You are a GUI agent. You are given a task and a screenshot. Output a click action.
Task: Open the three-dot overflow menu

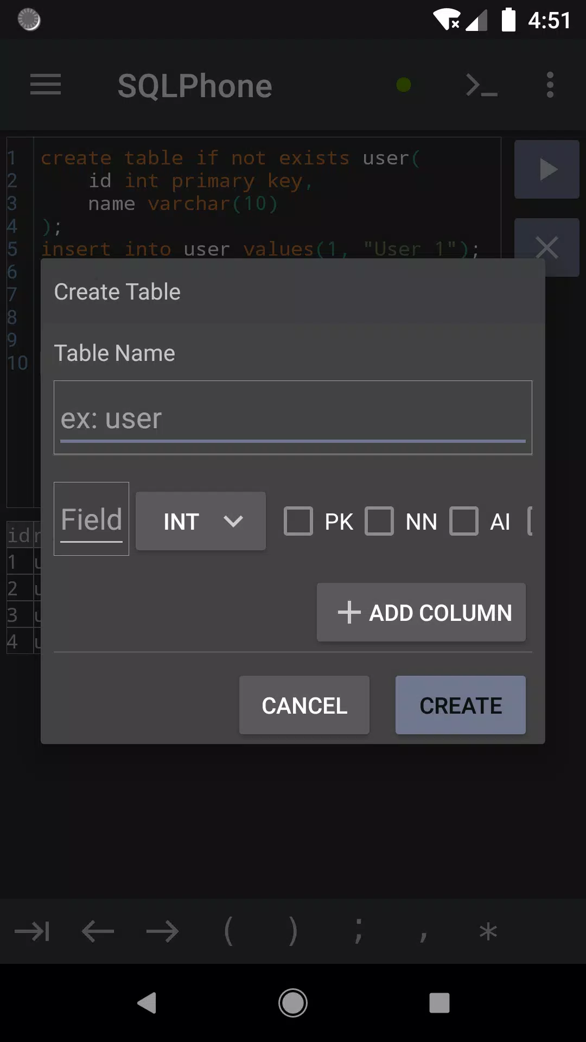coord(550,85)
